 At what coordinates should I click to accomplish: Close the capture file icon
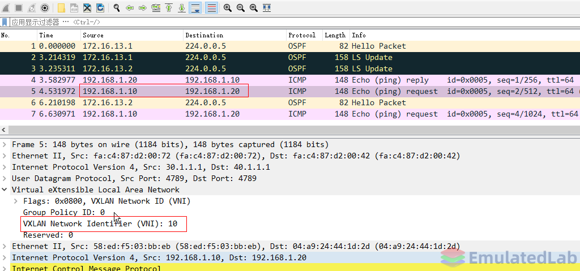tap(87, 8)
